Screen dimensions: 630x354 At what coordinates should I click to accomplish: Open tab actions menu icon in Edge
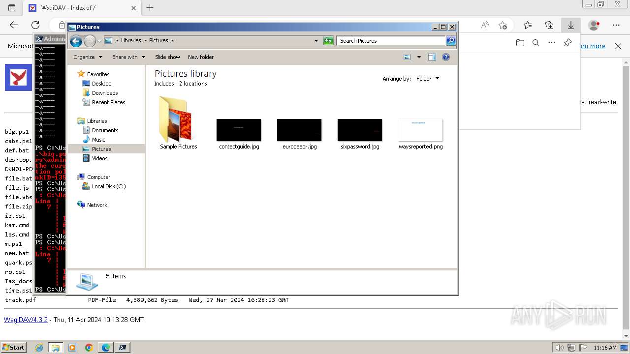[12, 8]
